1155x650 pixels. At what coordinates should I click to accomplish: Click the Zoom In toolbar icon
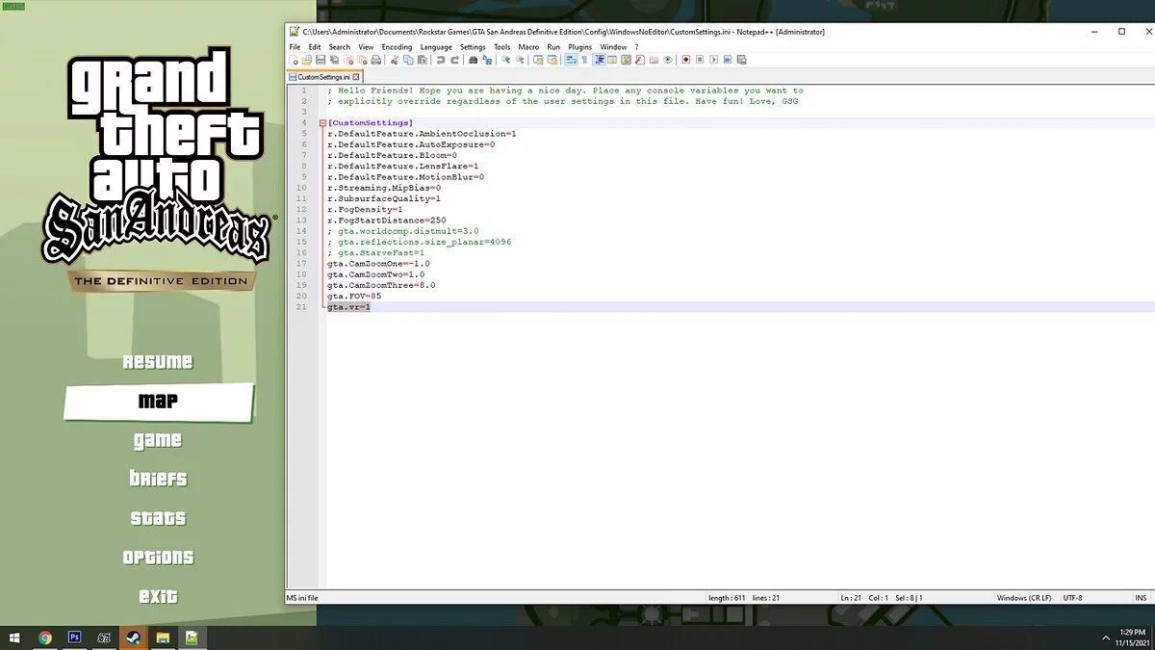click(x=505, y=60)
